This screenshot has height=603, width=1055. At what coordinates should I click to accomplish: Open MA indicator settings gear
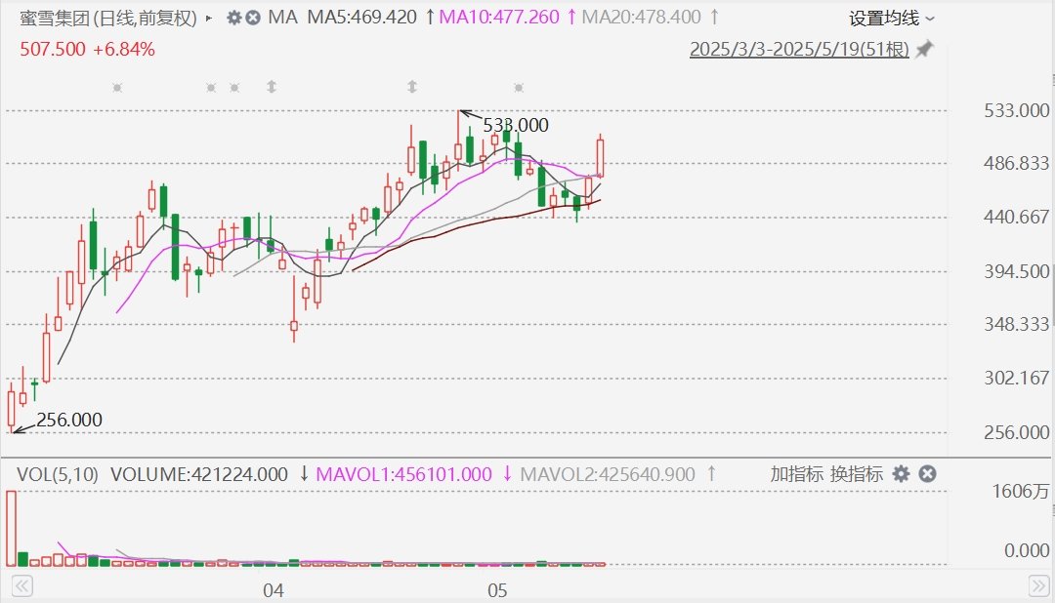pyautogui.click(x=233, y=18)
